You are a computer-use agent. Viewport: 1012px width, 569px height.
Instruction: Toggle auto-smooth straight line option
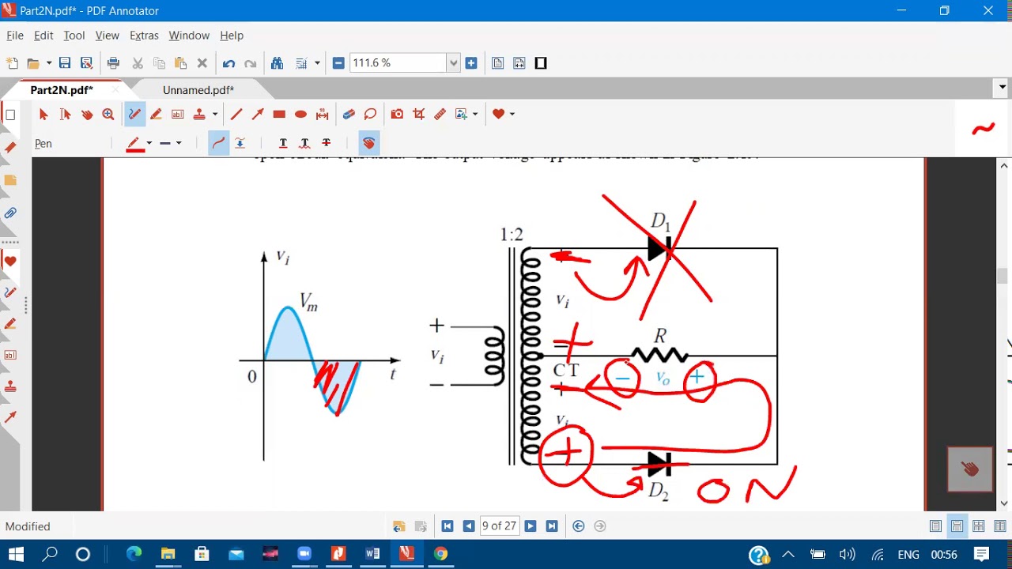(x=240, y=143)
